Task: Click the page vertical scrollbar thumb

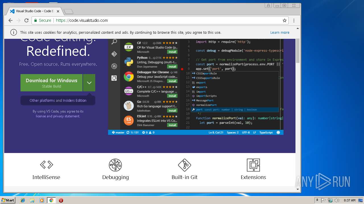Action: tap(298, 51)
